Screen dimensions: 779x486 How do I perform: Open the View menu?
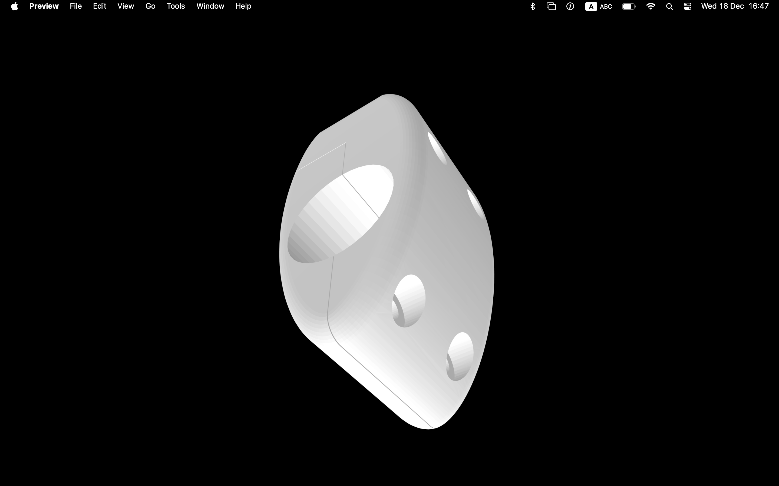point(126,6)
